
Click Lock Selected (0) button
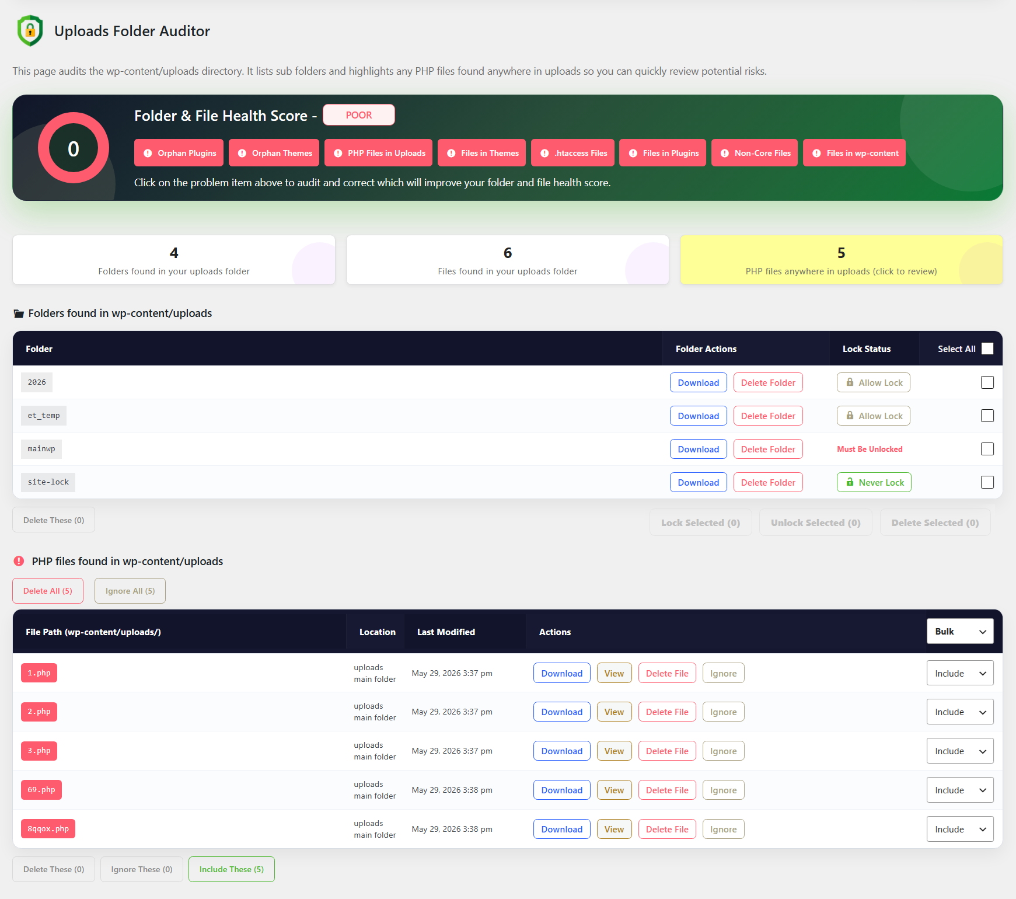click(701, 522)
